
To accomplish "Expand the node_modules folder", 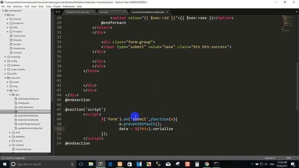I will pyautogui.click(x=5, y=70).
